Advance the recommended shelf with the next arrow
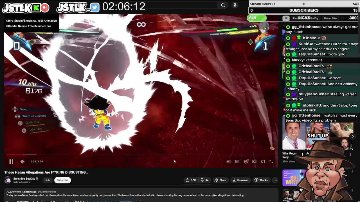360x202 pixels. tap(353, 136)
